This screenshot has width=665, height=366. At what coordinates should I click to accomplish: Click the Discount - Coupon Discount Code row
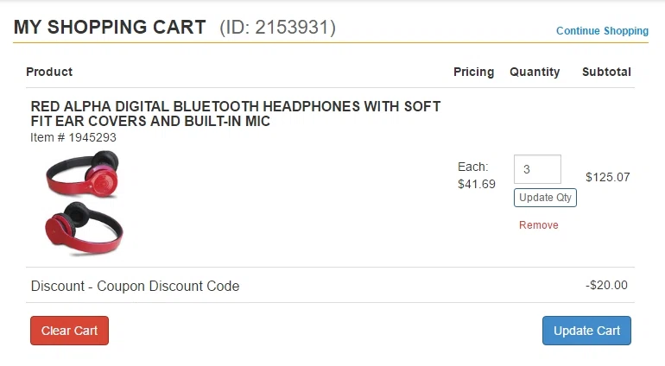coord(331,286)
